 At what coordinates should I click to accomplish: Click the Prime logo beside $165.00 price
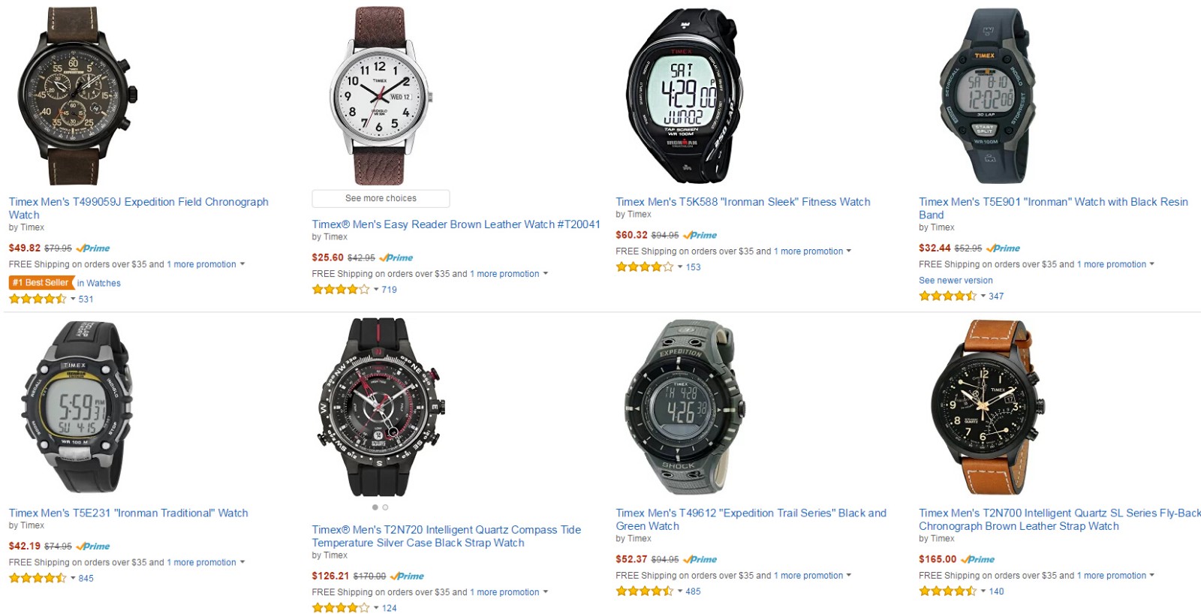[x=978, y=559]
